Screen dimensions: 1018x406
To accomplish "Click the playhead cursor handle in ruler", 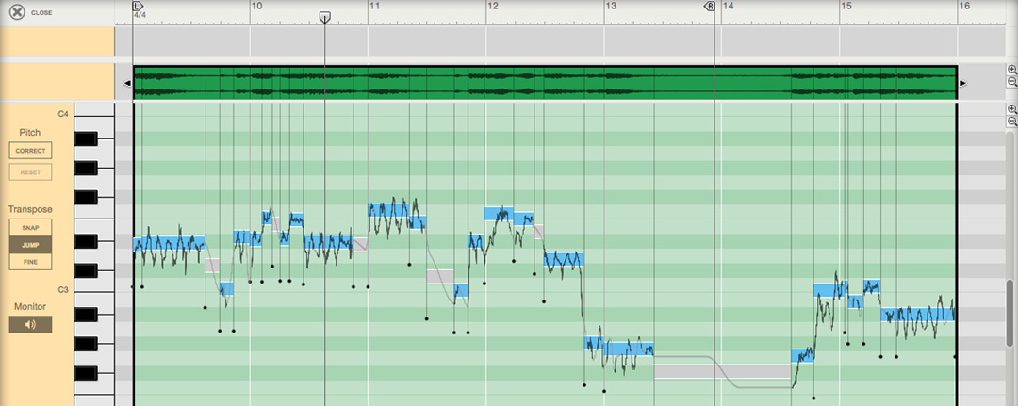I will pos(325,17).
